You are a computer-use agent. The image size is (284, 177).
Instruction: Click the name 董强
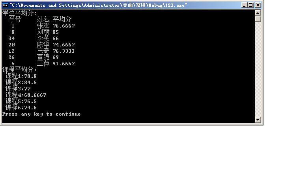click(43, 57)
